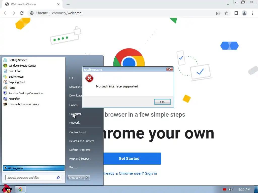Viewport: 258px width, 193px height.
Task: Open Chrome profile avatar
Action: 244,13
